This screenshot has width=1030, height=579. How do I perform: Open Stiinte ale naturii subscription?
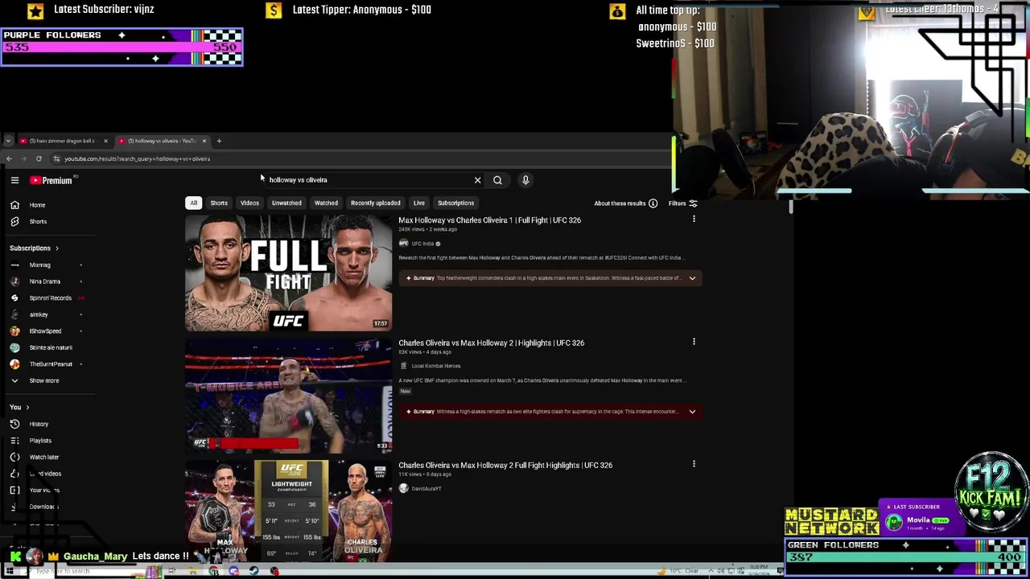coord(51,347)
